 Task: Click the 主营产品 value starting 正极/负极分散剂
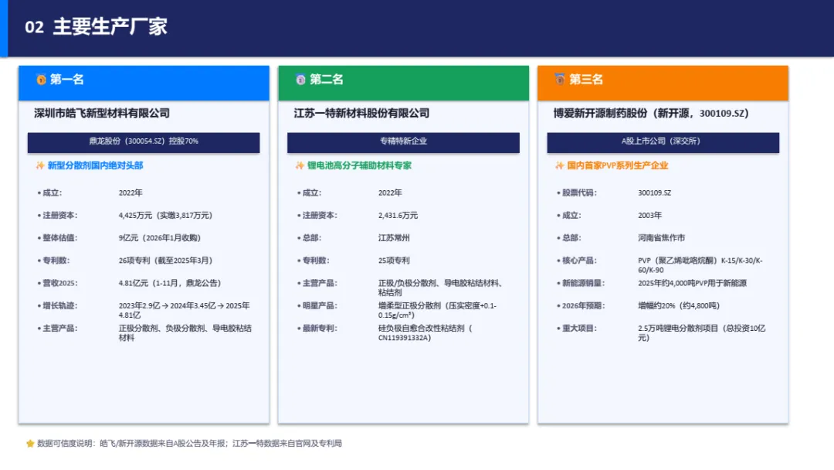click(441, 288)
